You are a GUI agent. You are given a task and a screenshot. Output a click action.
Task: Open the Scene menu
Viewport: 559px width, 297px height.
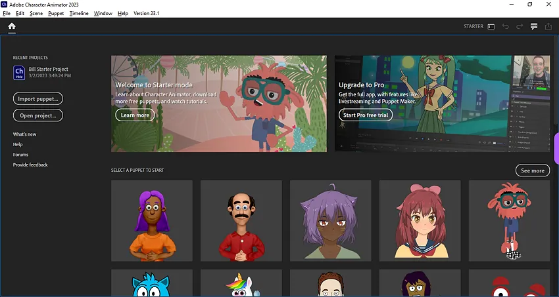[36, 14]
